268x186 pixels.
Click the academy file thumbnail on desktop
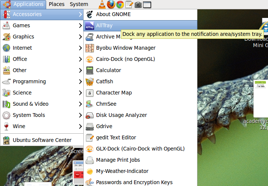point(261,99)
